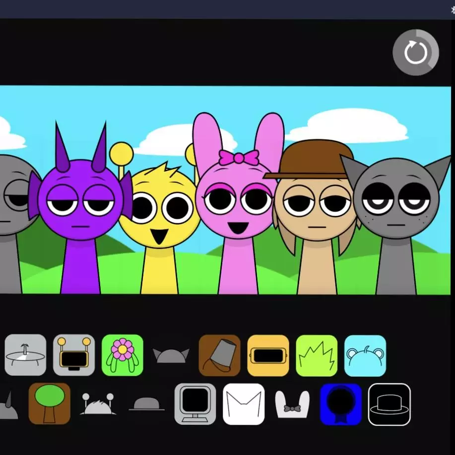Toggle the yellow spiky-haired character
The width and height of the screenshot is (455, 455).
pos(160,218)
